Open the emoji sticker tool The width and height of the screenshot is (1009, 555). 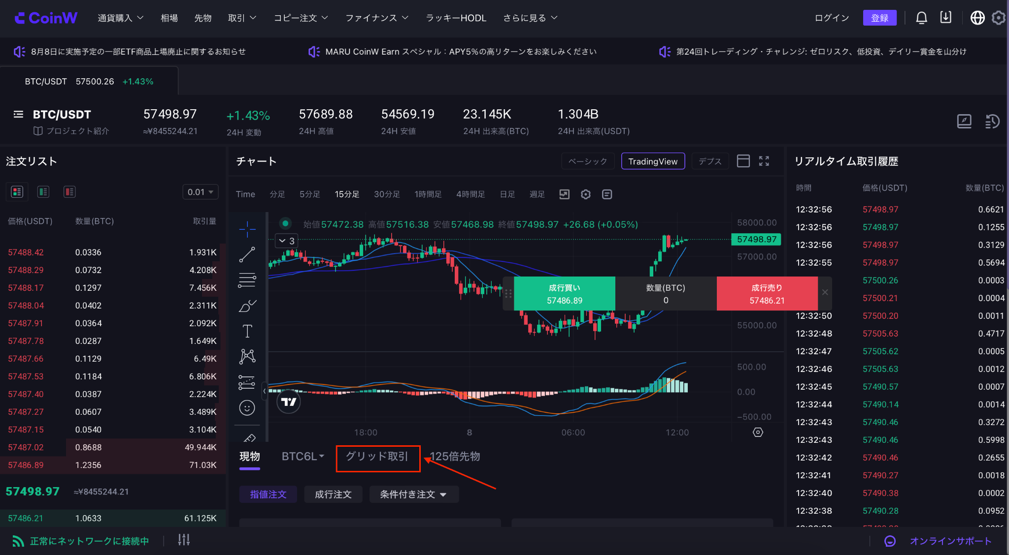pyautogui.click(x=247, y=407)
